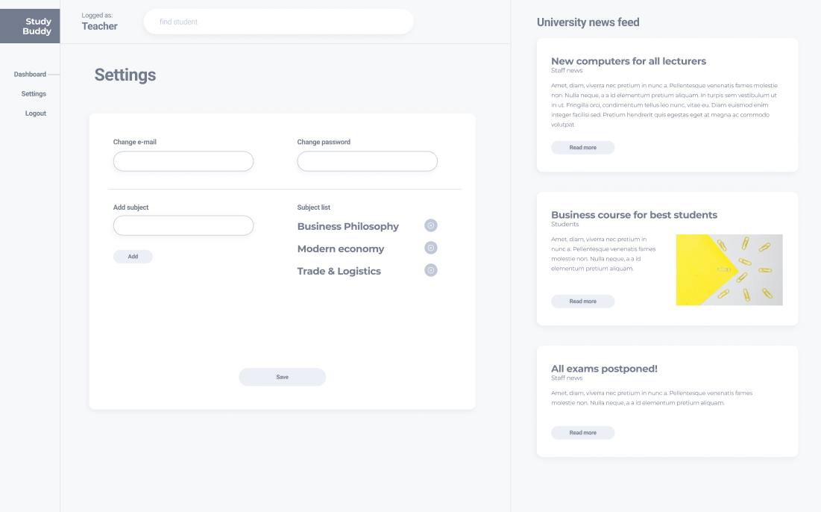The height and width of the screenshot is (512, 821).
Task: Read more about postponed exams
Action: 582,432
